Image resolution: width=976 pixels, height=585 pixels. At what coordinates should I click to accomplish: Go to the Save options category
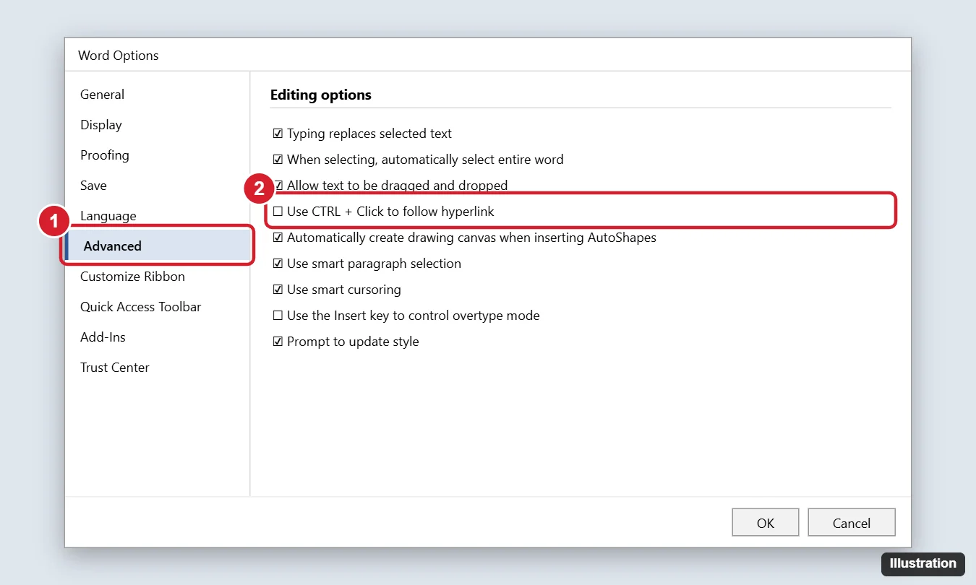coord(93,186)
